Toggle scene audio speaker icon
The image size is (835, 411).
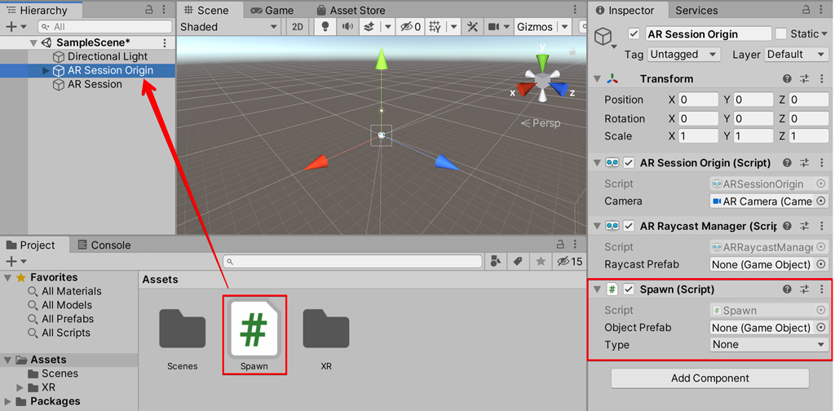(347, 27)
